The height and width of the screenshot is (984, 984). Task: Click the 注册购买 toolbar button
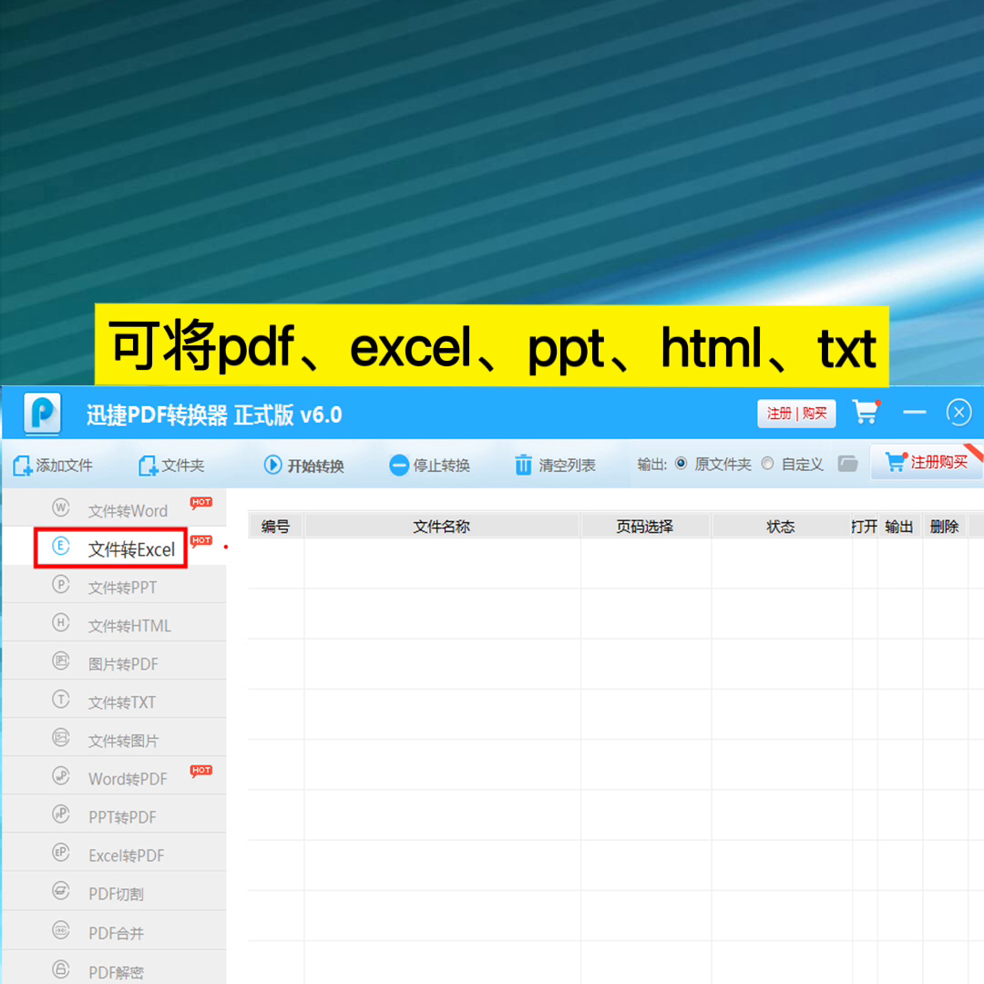point(927,463)
